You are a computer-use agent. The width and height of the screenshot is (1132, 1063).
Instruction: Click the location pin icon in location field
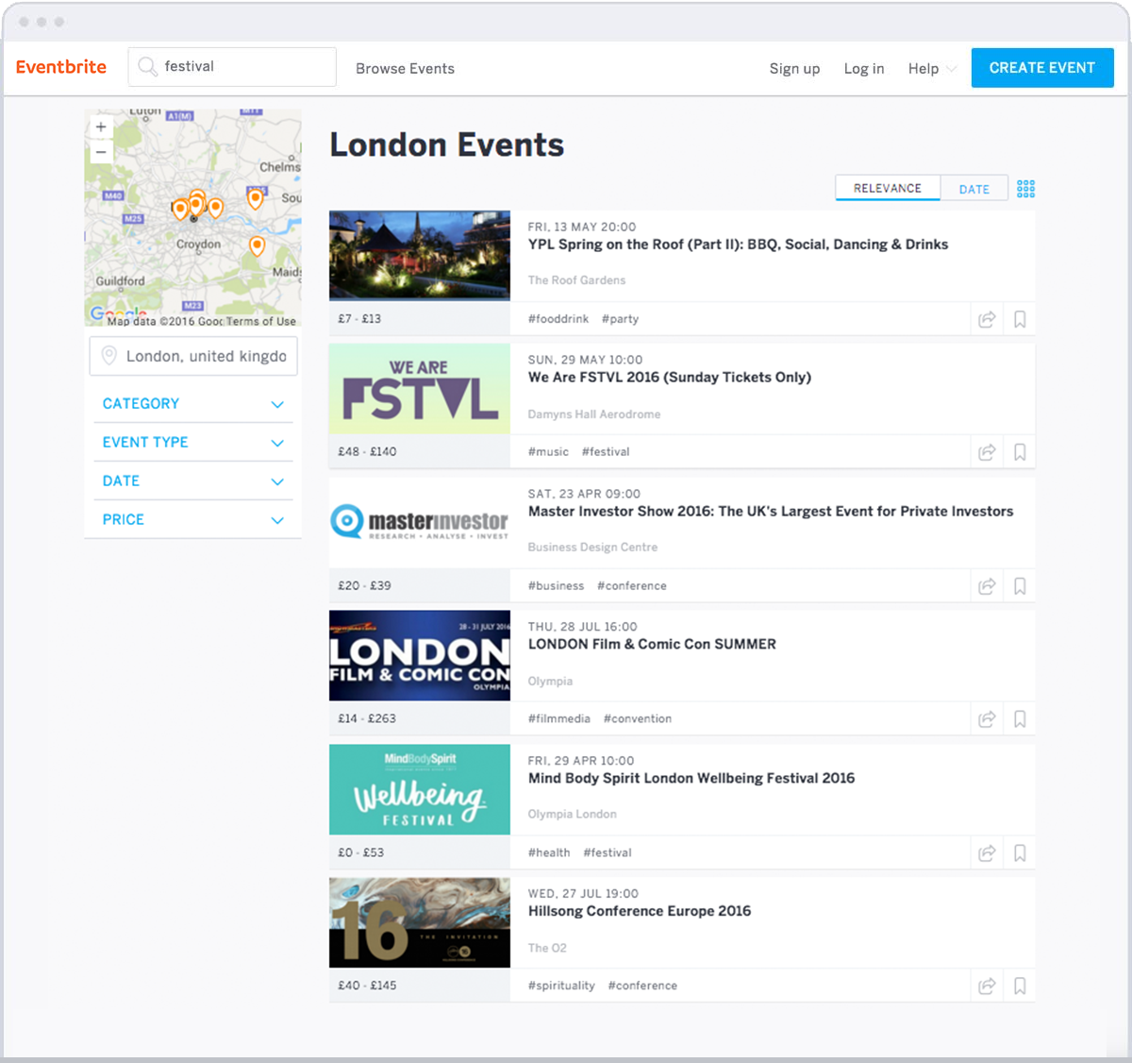tap(108, 356)
